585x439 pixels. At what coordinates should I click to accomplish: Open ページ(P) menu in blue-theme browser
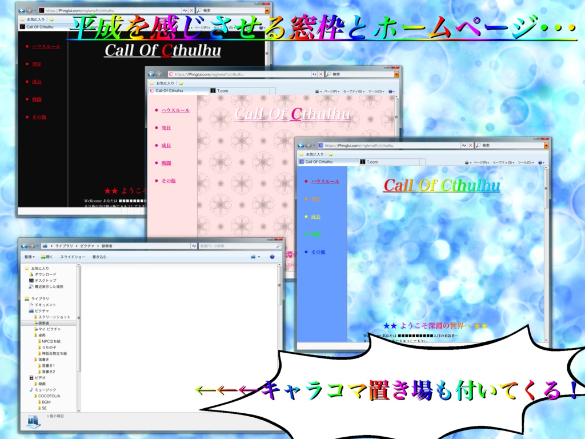point(481,163)
